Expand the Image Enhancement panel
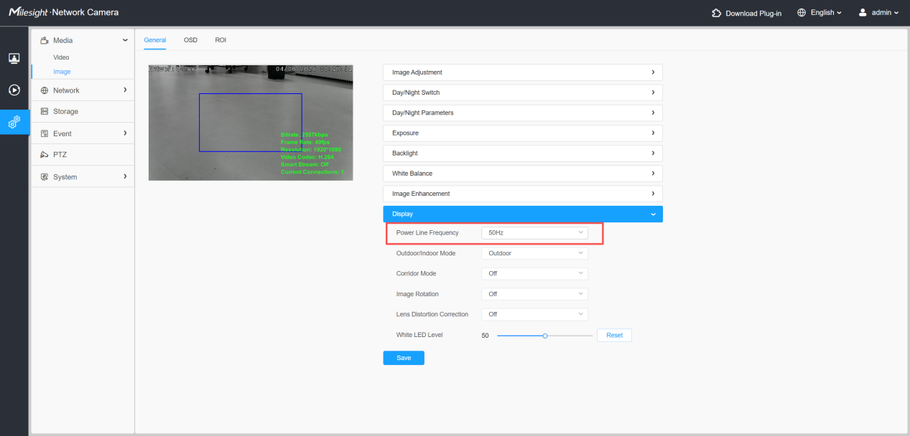910x436 pixels. (x=523, y=194)
